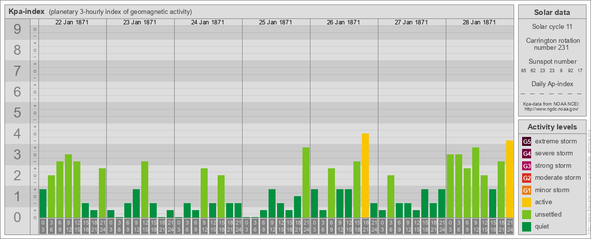591x239 pixels.
Task: Click the '25 Jan 1871' date header
Action: coord(276,22)
